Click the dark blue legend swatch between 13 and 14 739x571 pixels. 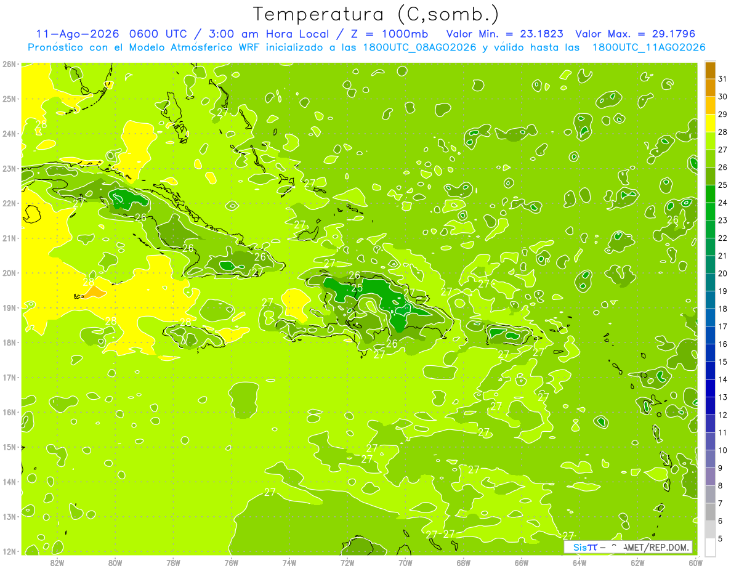711,388
